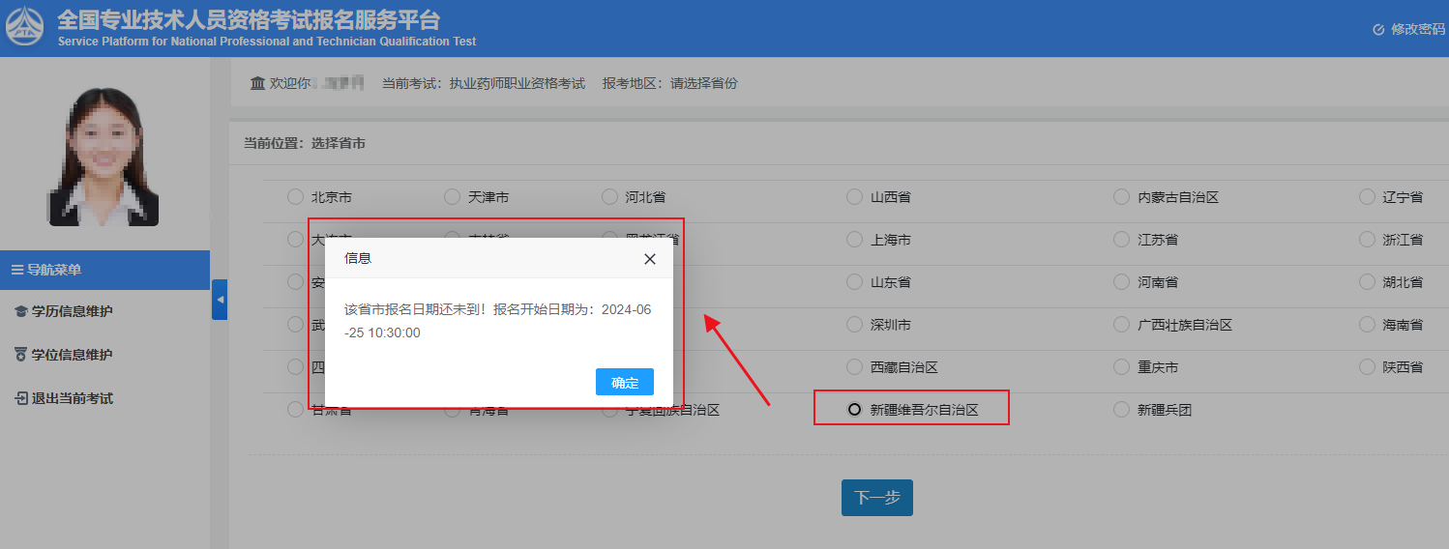This screenshot has width=1449, height=549.
Task: Click the platform logo icon in header
Action: (x=25, y=27)
